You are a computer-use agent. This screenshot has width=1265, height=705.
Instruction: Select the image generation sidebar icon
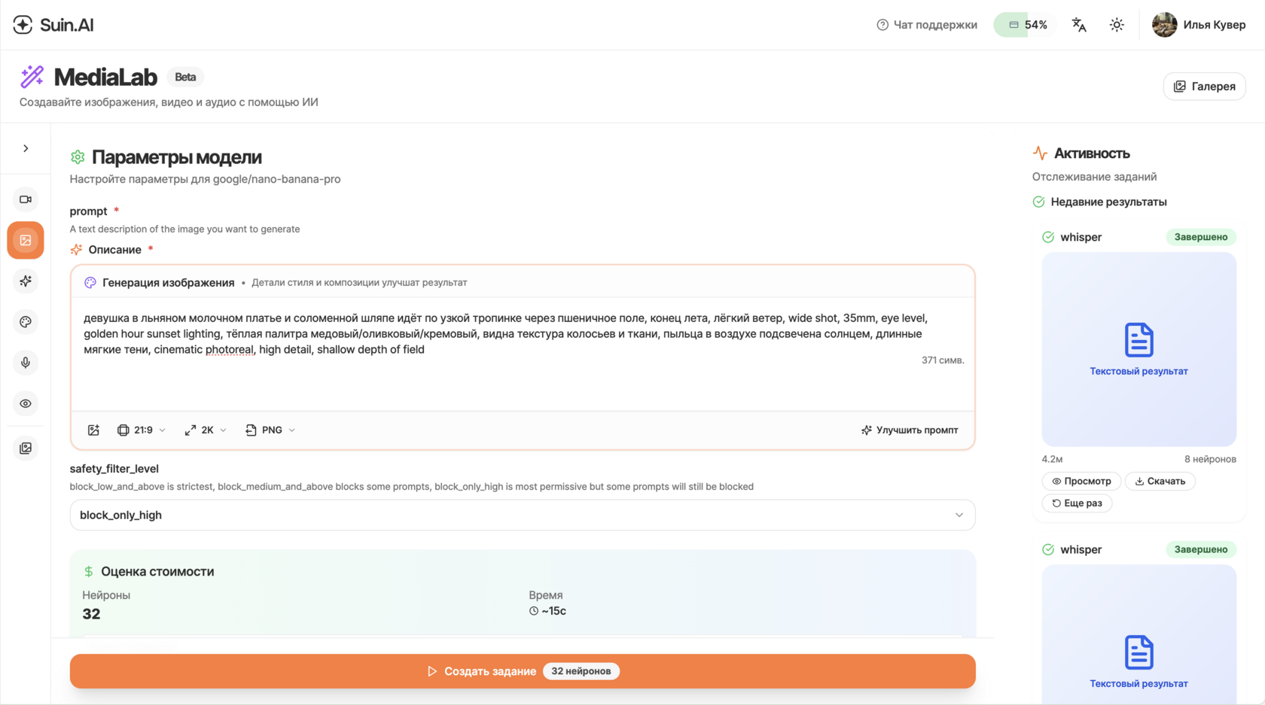(26, 240)
